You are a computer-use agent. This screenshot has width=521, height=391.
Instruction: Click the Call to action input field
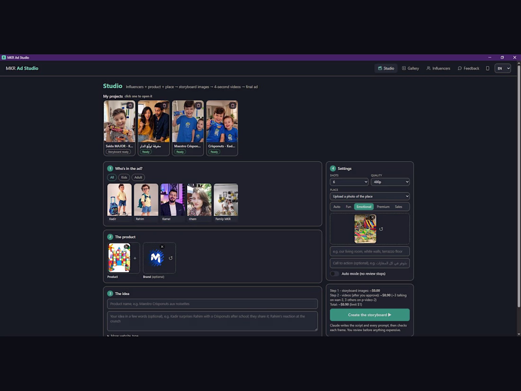point(369,263)
